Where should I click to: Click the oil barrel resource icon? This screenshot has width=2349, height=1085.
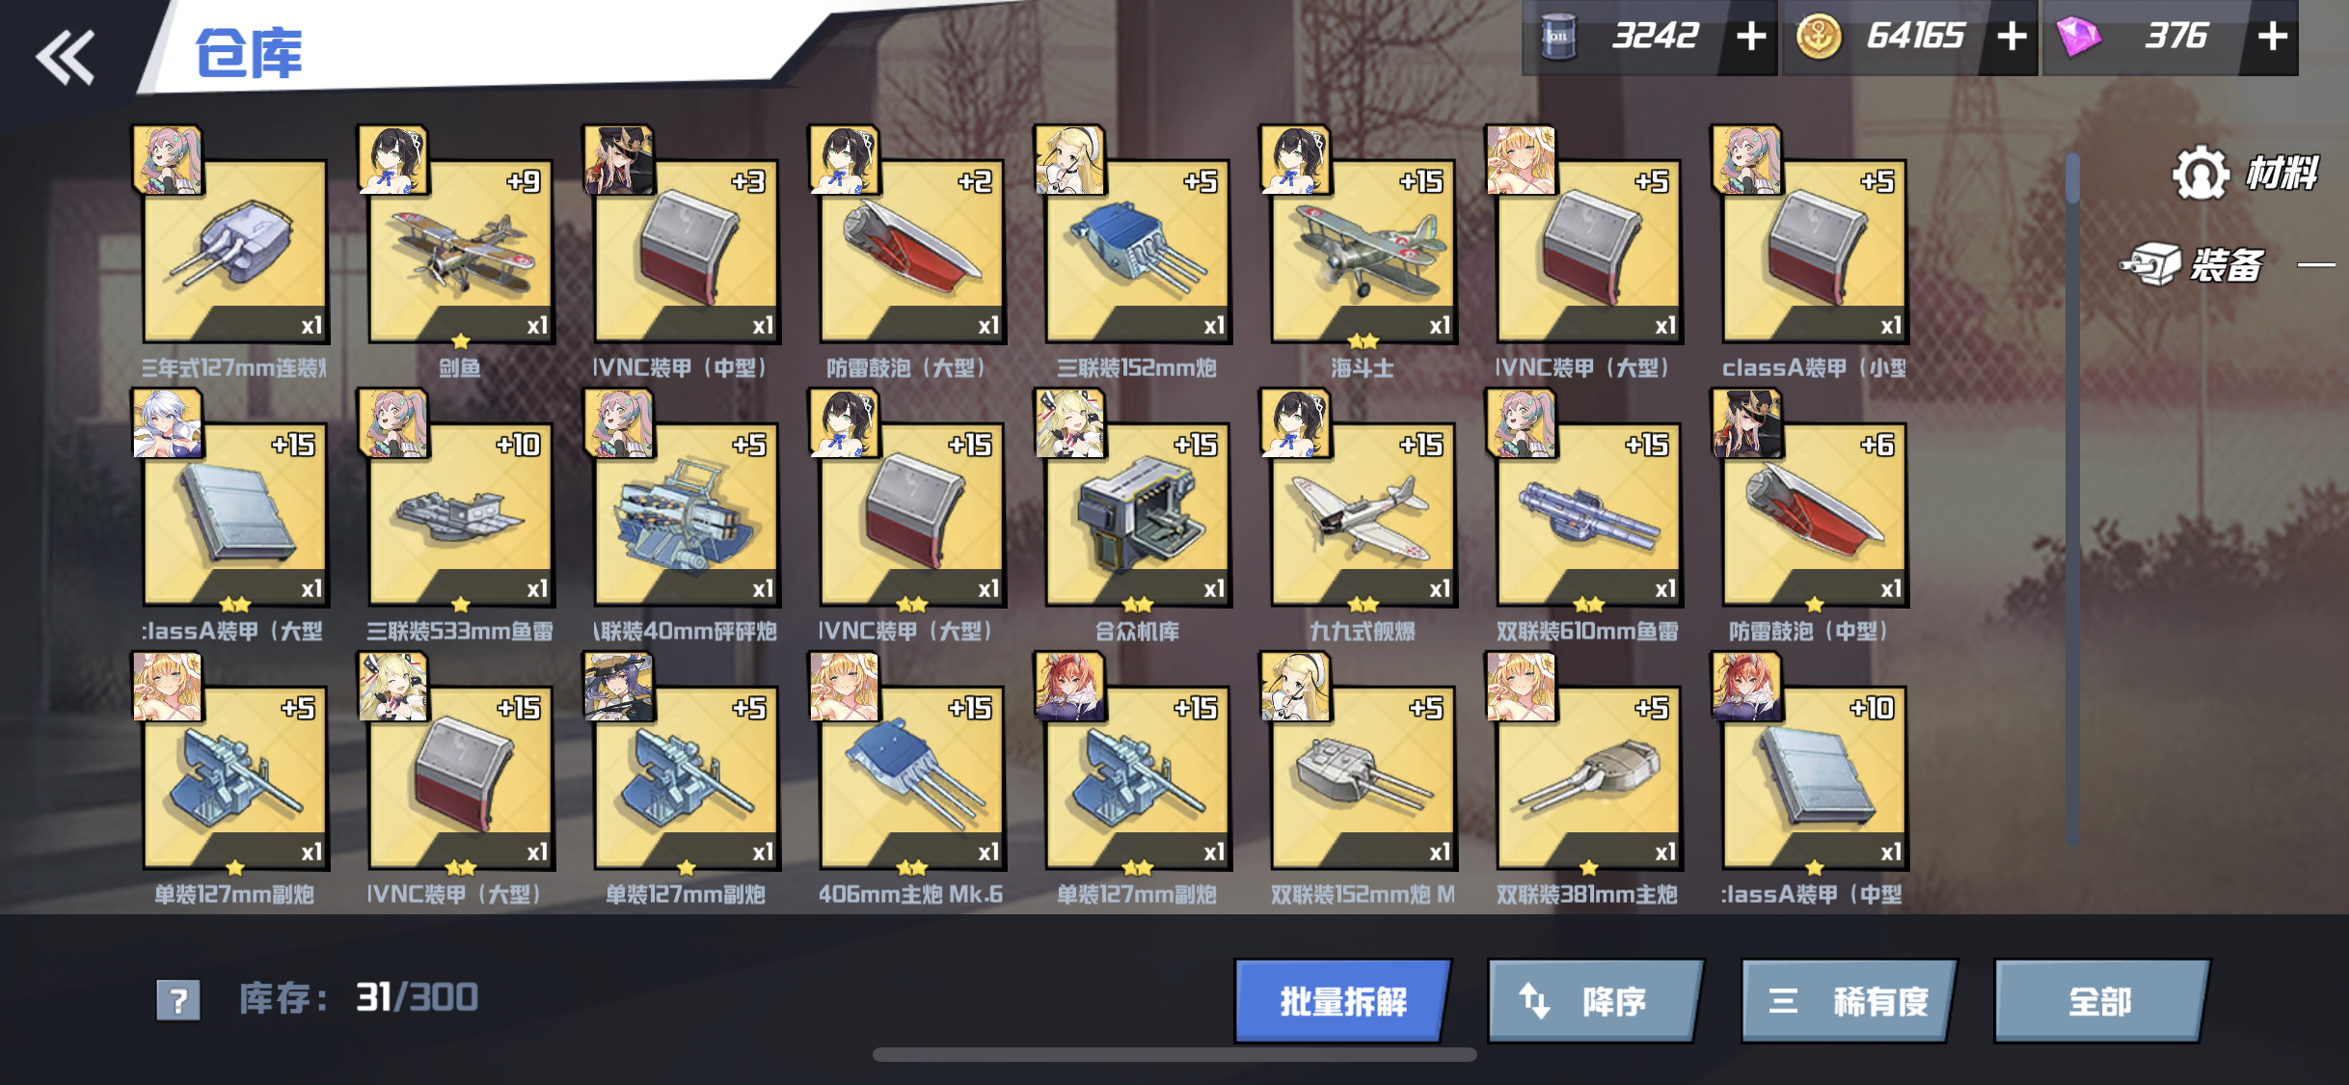1557,38
